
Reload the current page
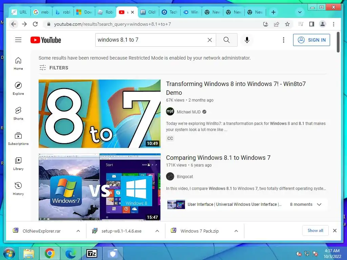point(35,24)
